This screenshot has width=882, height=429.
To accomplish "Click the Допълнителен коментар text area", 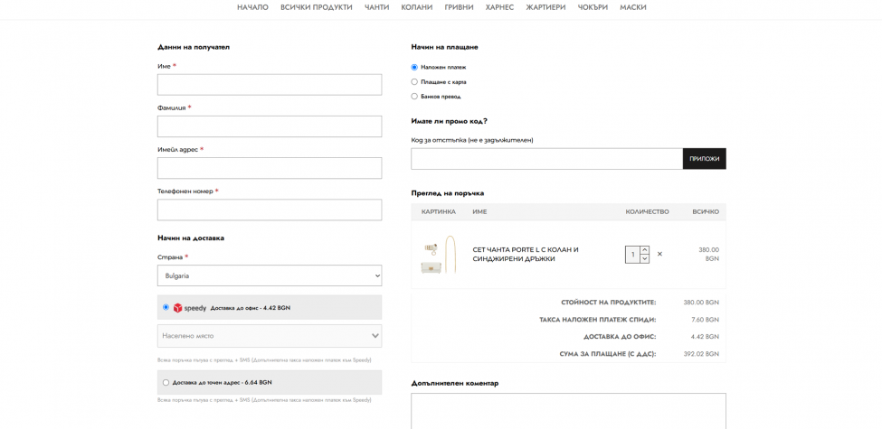I will click(568, 411).
